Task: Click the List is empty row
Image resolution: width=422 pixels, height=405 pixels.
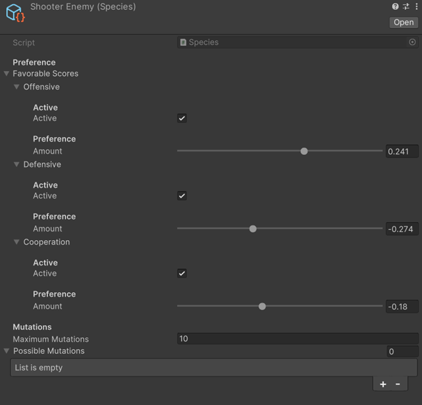Action: [x=214, y=368]
